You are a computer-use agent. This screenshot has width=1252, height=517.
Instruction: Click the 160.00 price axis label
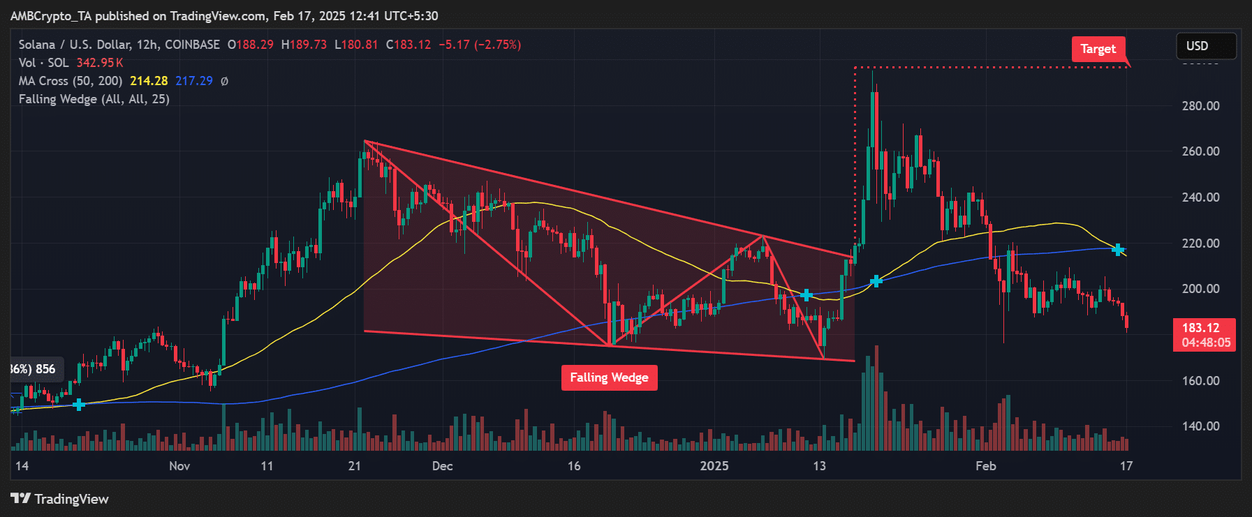point(1200,381)
